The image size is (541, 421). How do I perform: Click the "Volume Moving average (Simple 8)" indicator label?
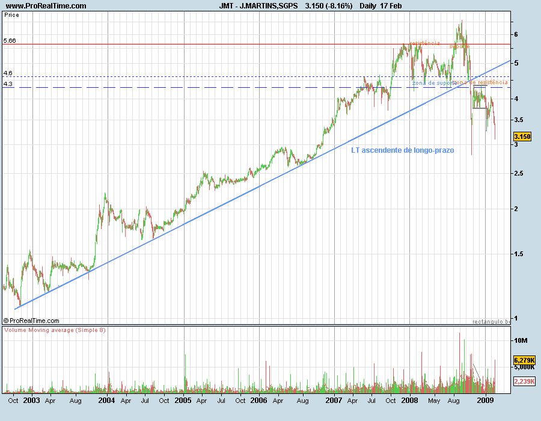pos(55,330)
